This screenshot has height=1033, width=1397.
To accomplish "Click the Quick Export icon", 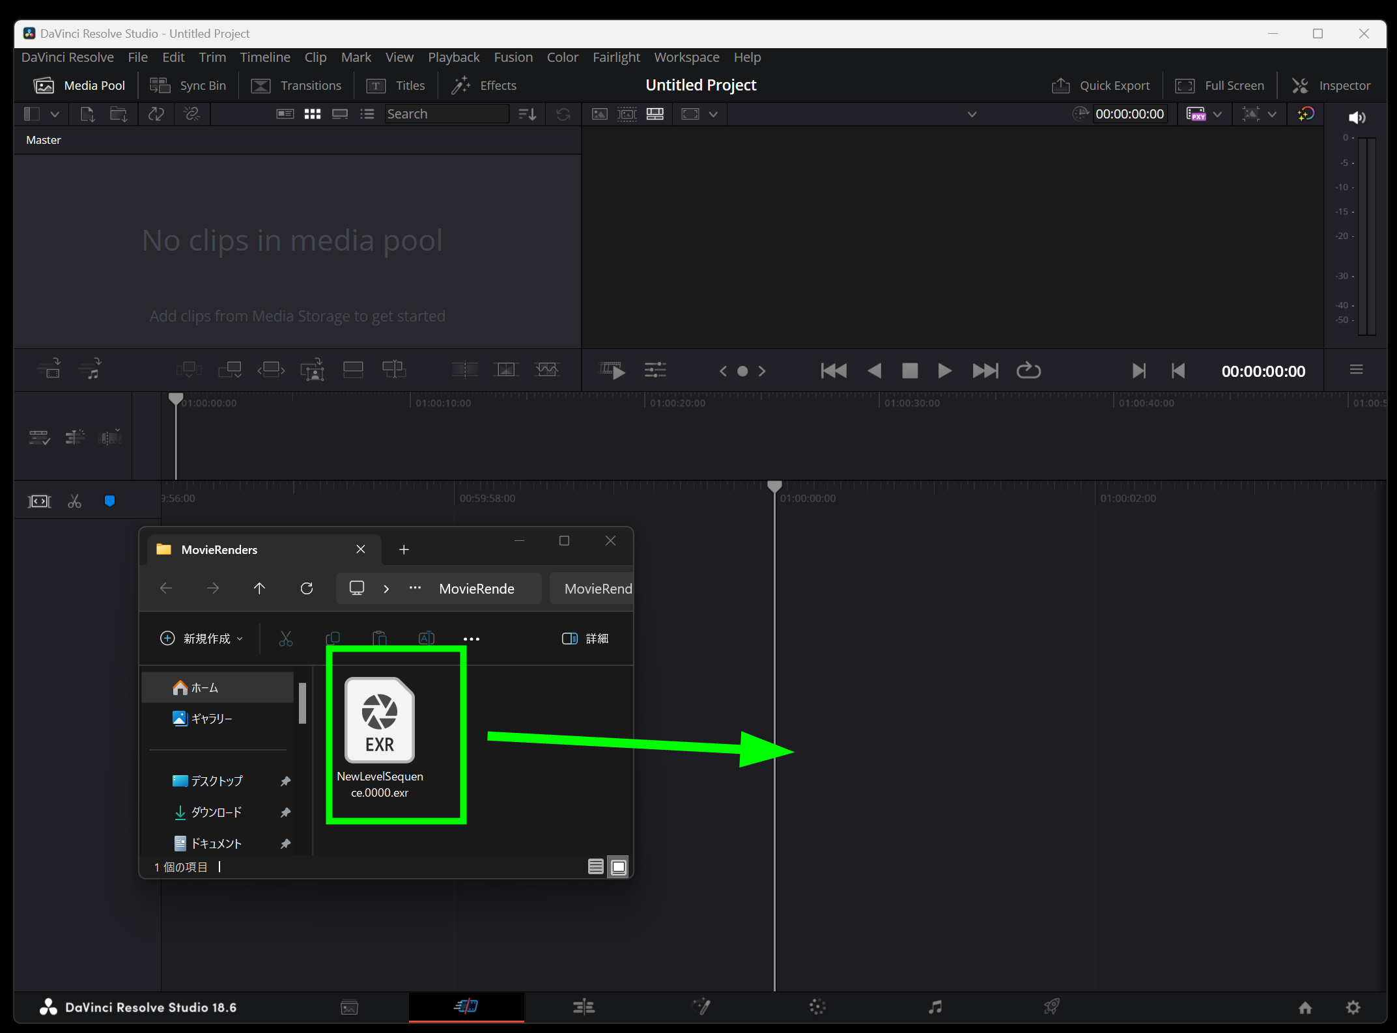I will coord(1060,85).
